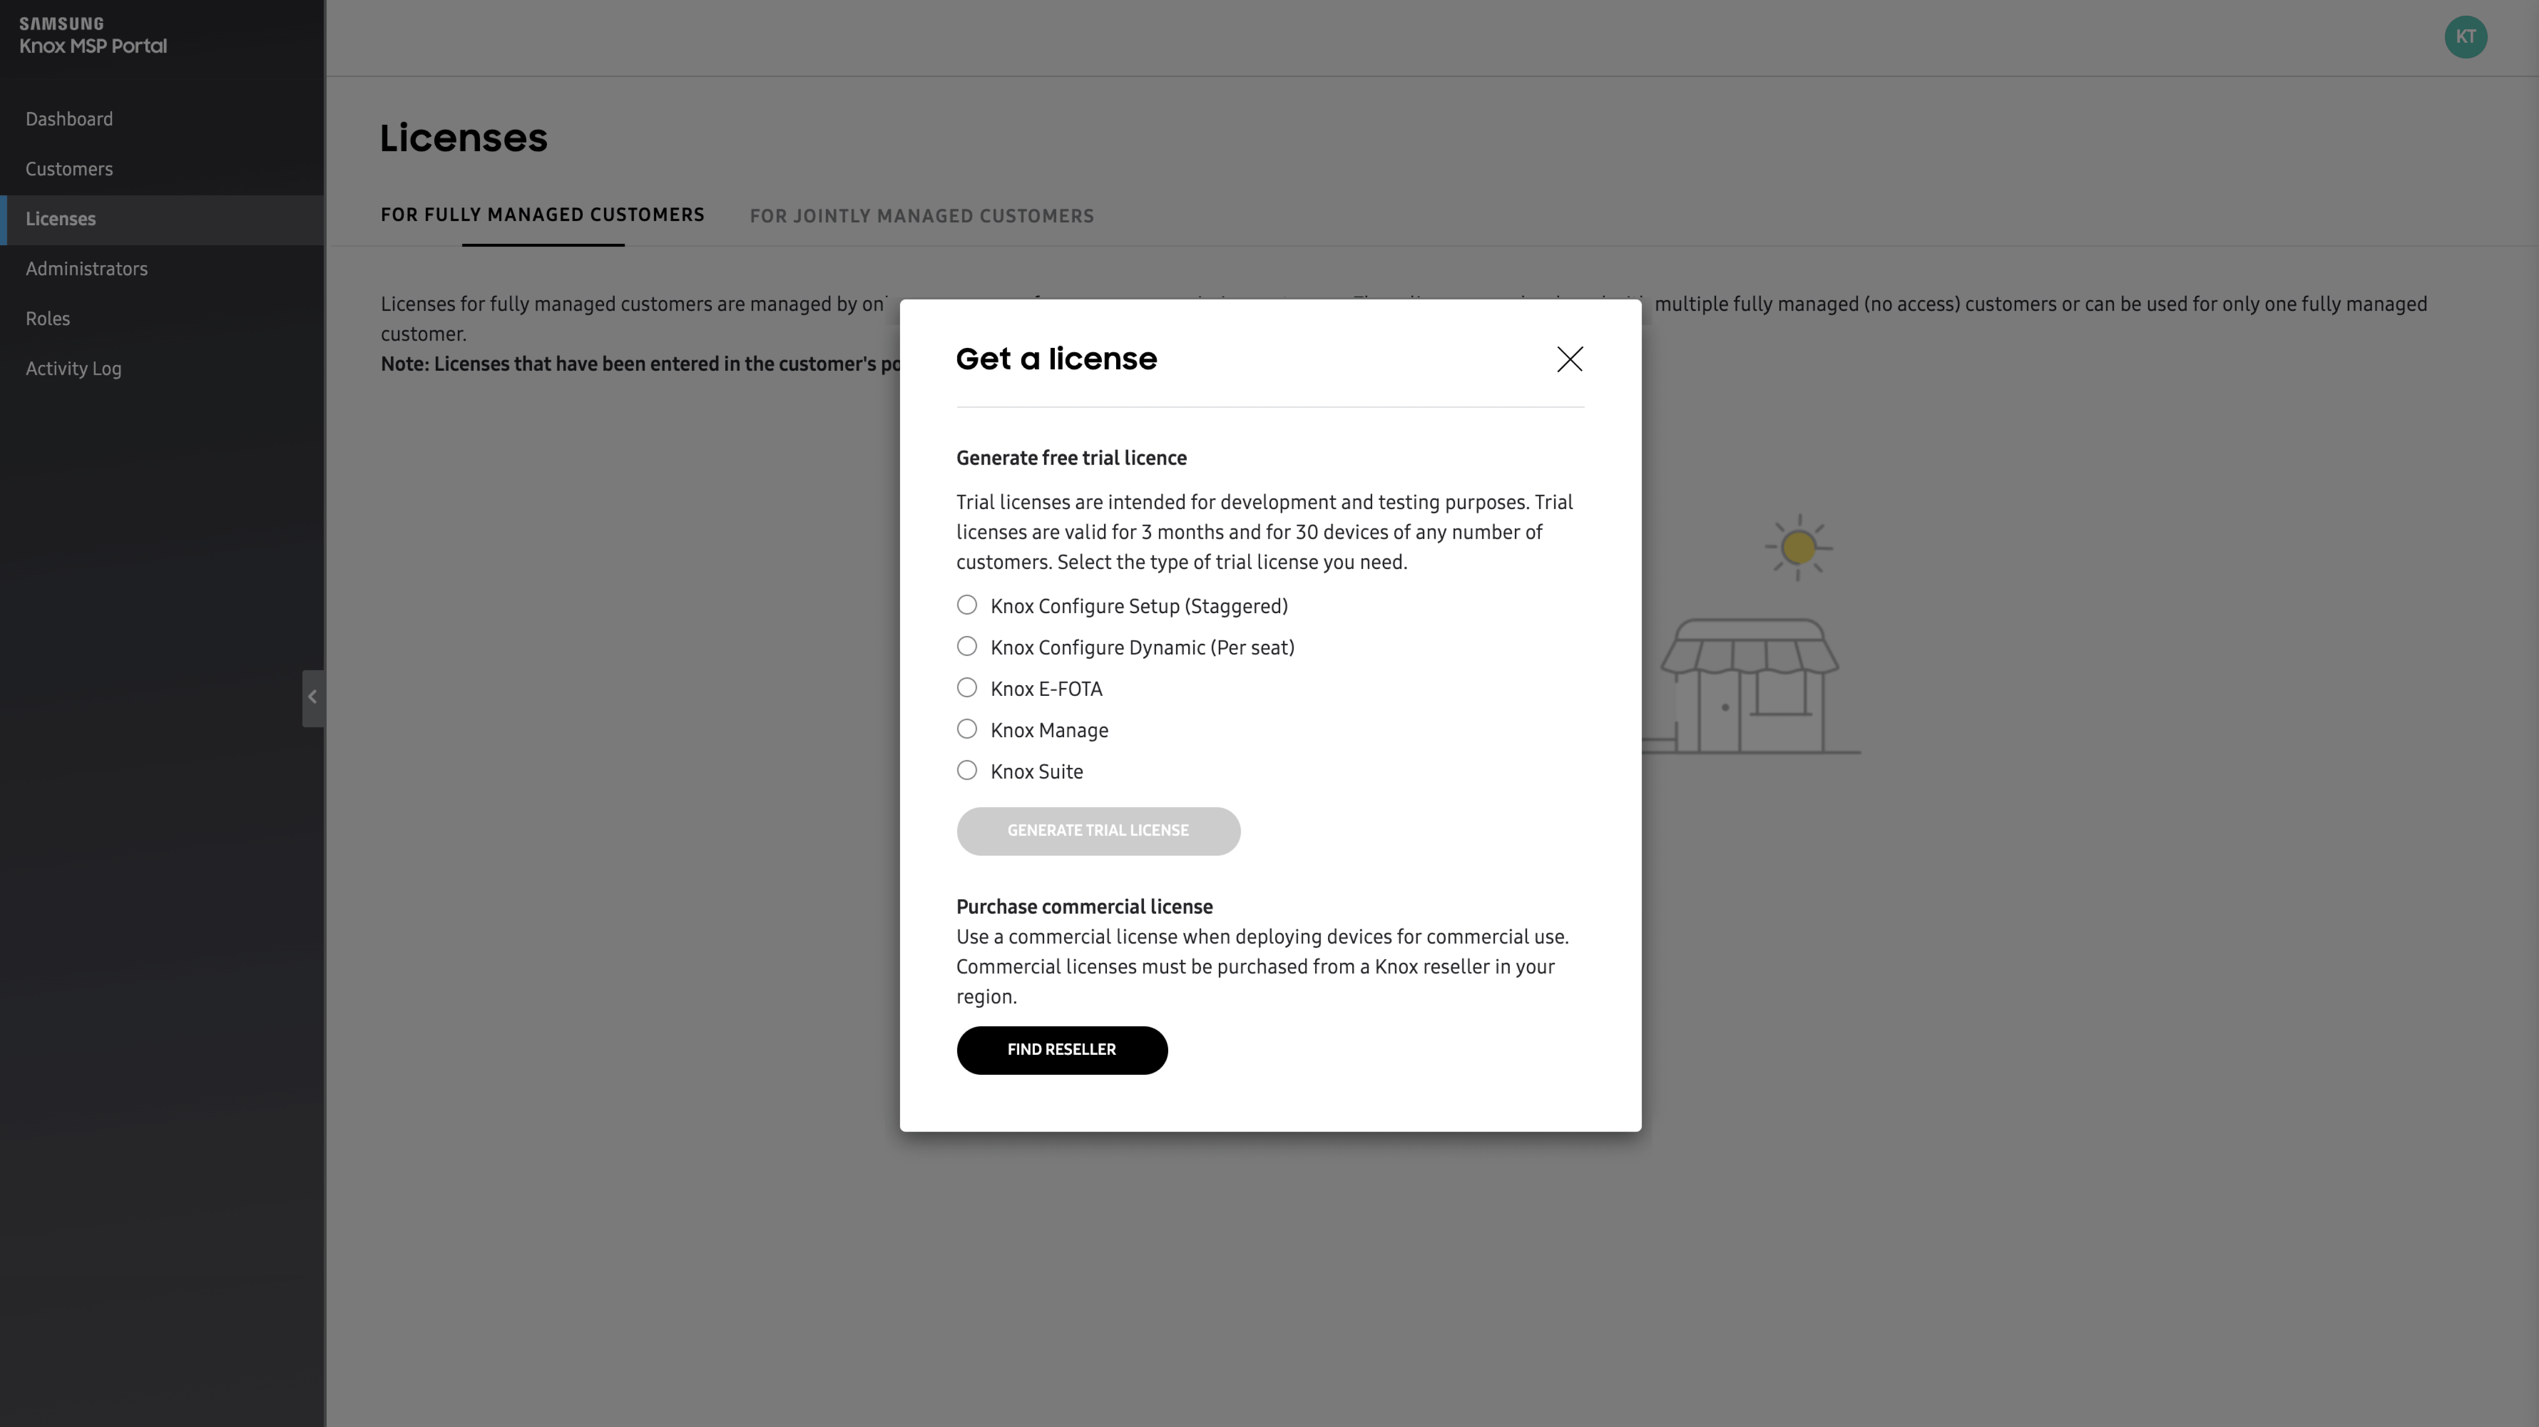This screenshot has height=1427, width=2539.
Task: Pick the Knox Suite radio button
Action: tap(967, 771)
